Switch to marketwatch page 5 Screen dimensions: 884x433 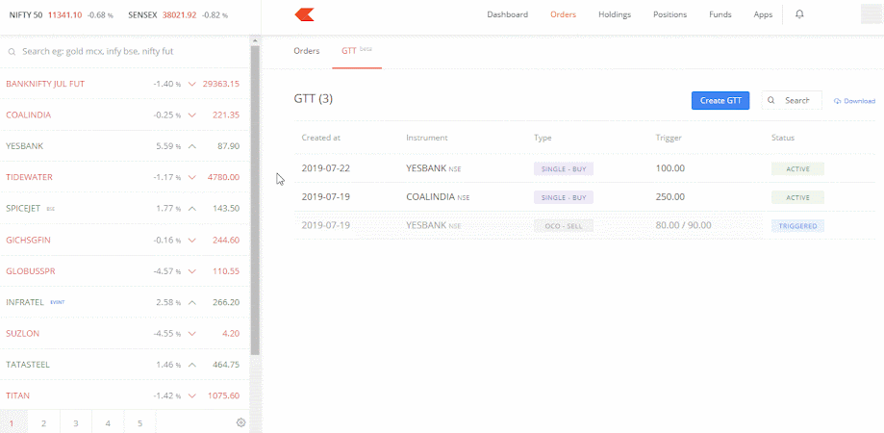pos(139,422)
